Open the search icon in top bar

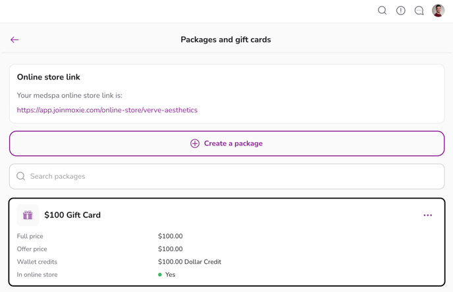pyautogui.click(x=382, y=11)
